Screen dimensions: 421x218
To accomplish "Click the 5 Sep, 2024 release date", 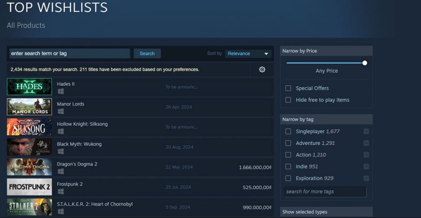I will pyautogui.click(x=178, y=207).
